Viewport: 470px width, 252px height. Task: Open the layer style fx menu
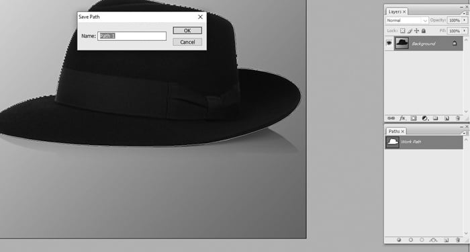click(x=402, y=118)
